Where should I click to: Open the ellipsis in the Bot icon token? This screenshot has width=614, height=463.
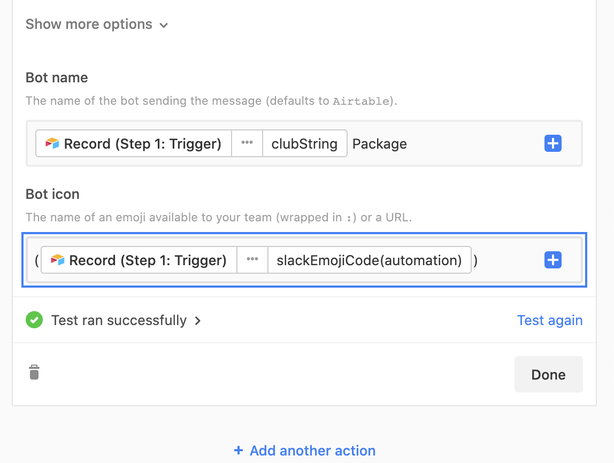tap(252, 260)
